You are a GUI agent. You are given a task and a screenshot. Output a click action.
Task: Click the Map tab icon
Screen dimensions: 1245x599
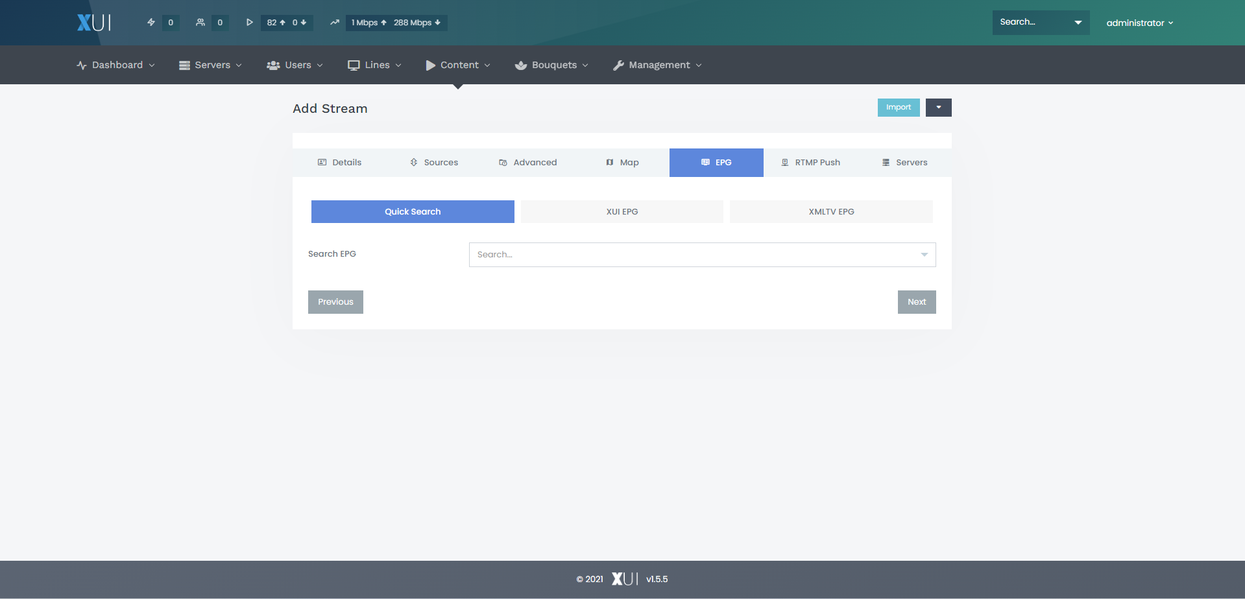point(610,162)
